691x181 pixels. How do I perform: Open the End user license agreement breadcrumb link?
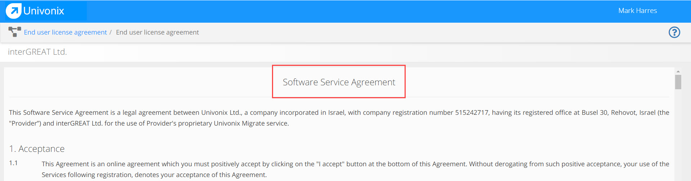pyautogui.click(x=65, y=32)
